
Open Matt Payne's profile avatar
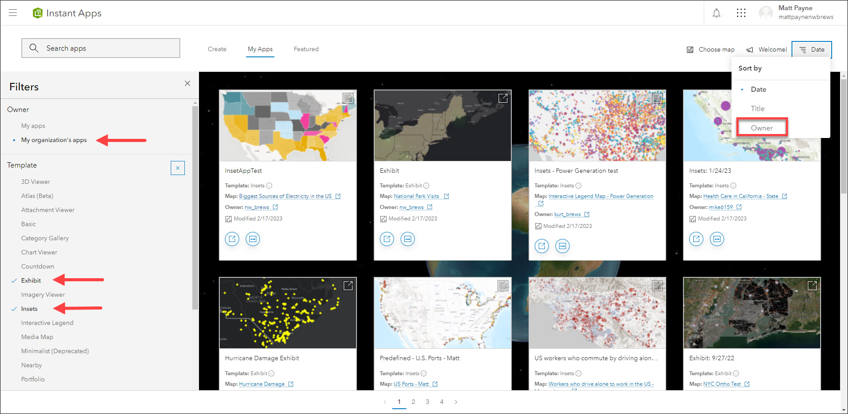[766, 13]
